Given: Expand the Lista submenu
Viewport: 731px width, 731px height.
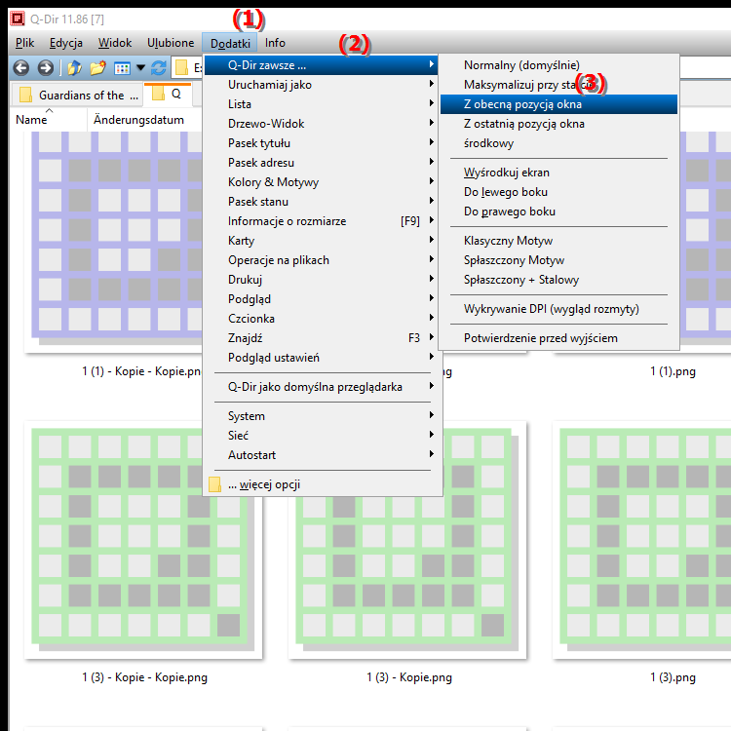Looking at the screenshot, I should pos(322,104).
